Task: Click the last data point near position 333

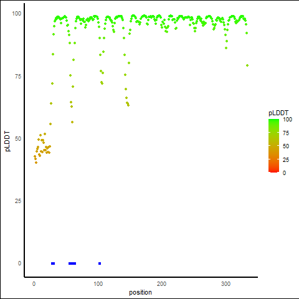Action: tap(247, 65)
